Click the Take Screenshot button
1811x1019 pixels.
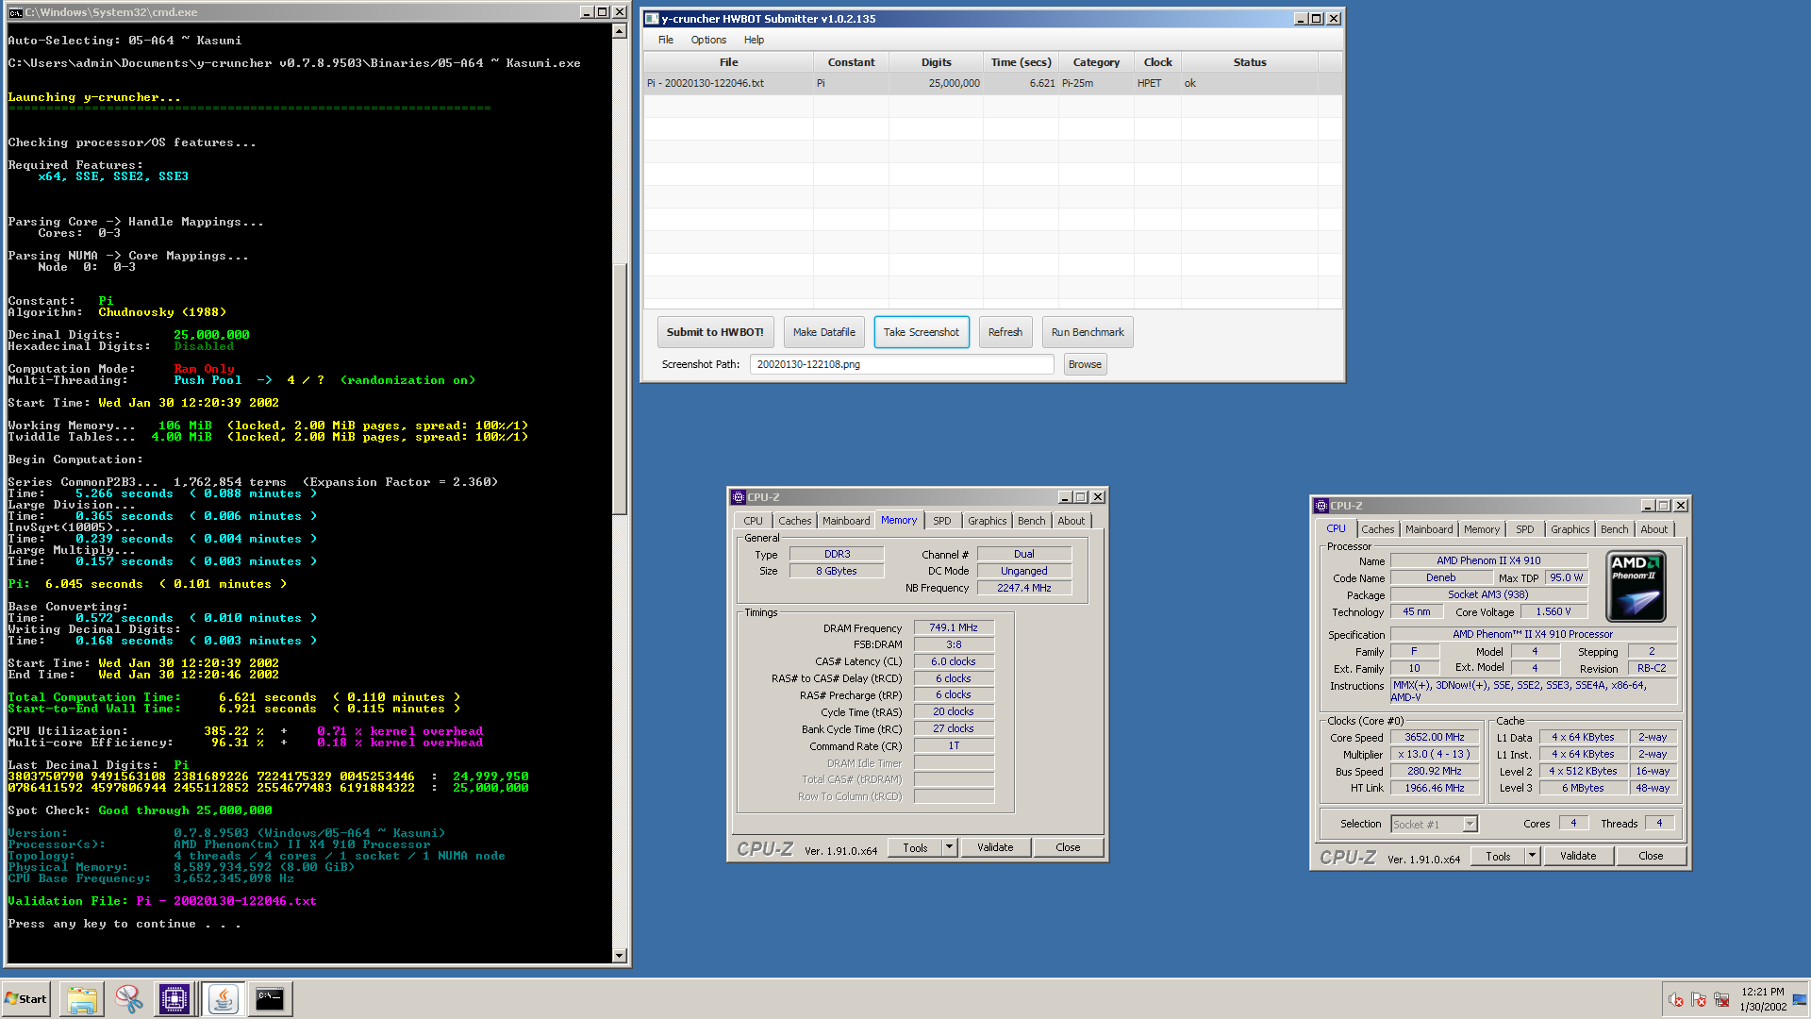(922, 332)
